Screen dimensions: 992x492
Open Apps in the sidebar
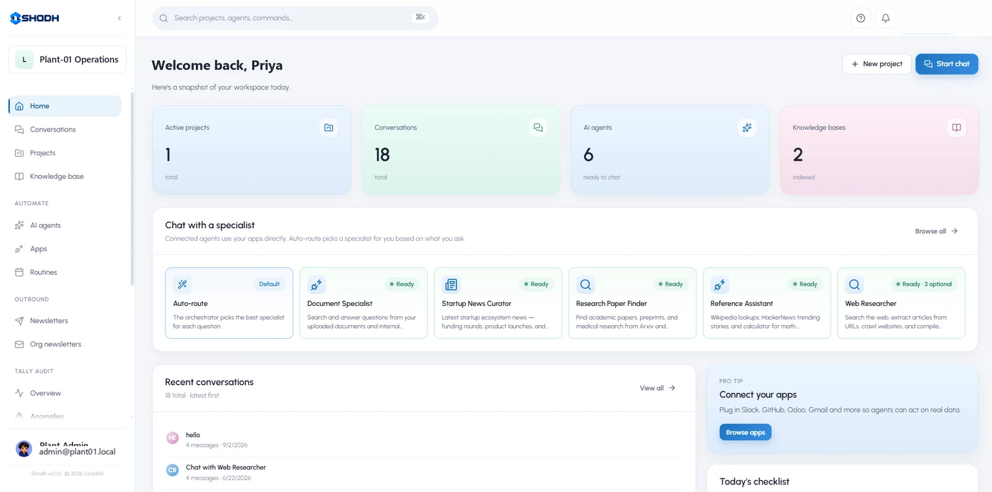pos(65,249)
